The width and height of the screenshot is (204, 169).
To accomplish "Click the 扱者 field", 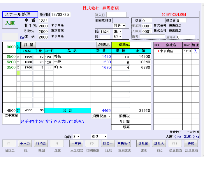I will [x=147, y=21].
